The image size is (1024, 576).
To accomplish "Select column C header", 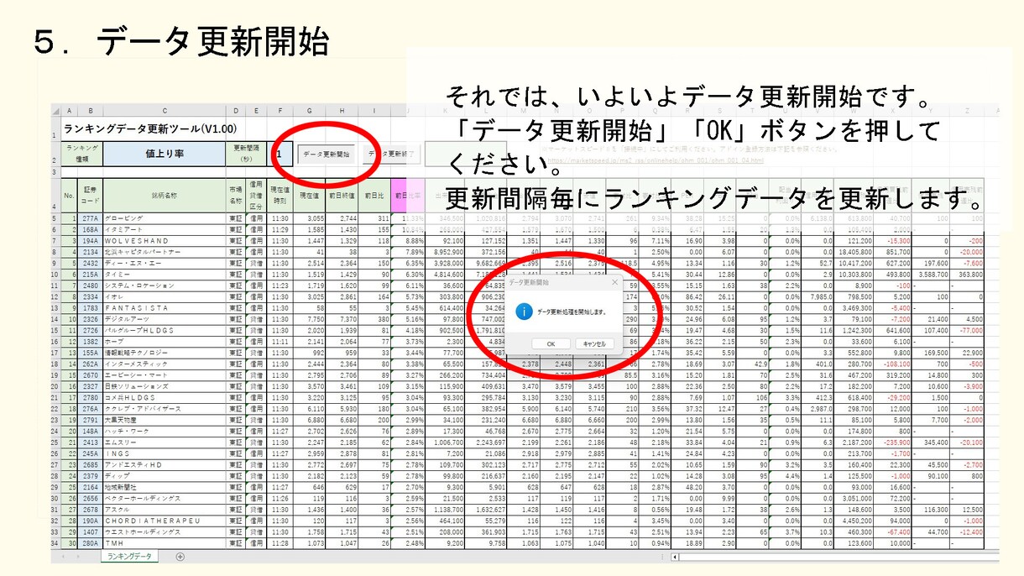I will (x=165, y=110).
